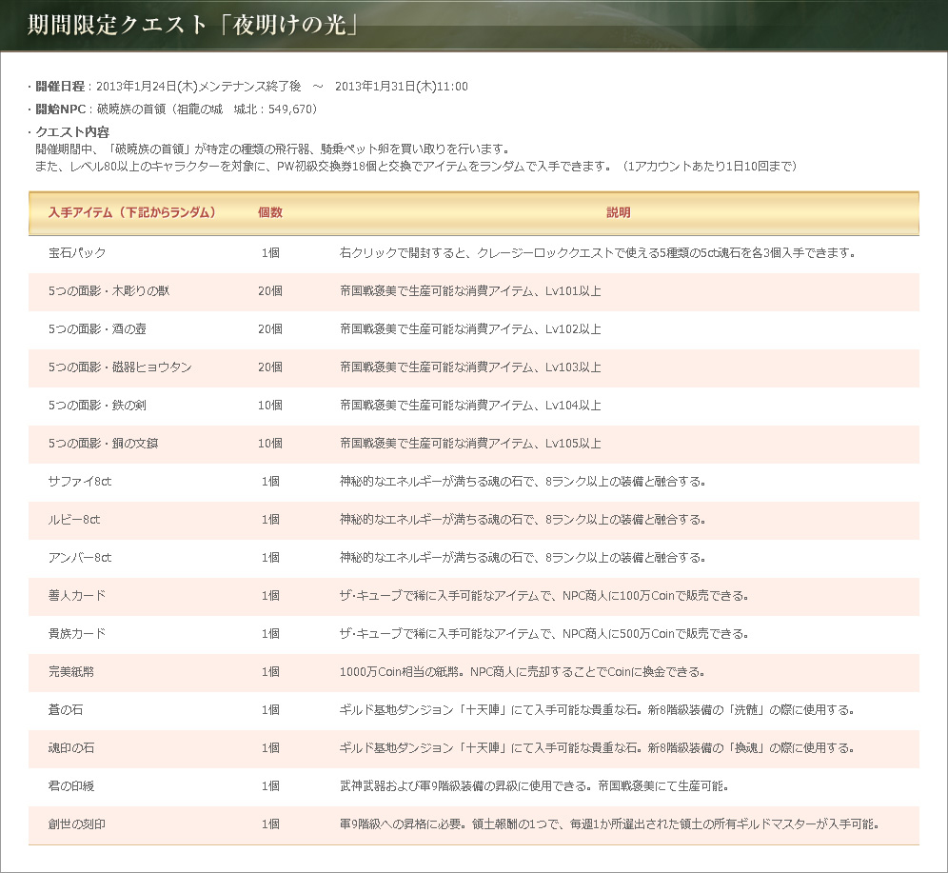
Task: Click description containing Lv105以上
Action: [x=470, y=443]
